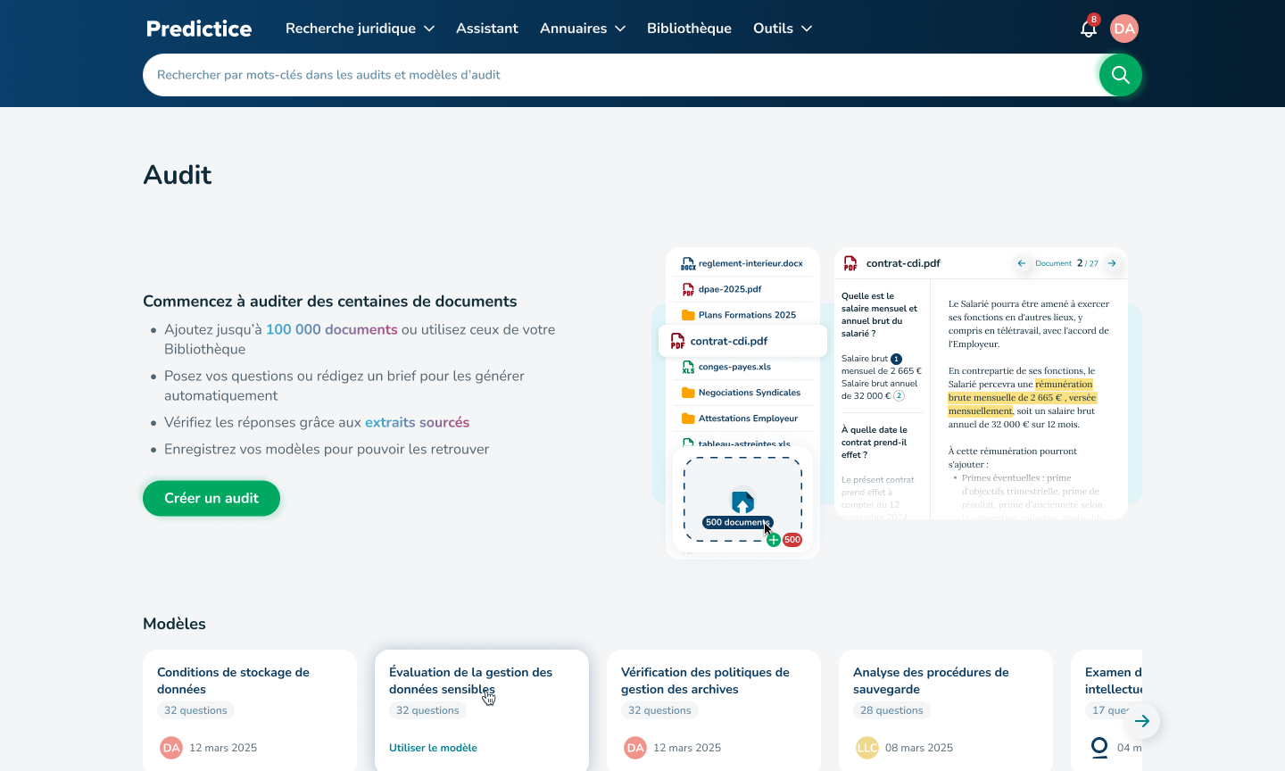The image size is (1285, 771).
Task: Click the dpae-2025.pdf file icon
Action: (x=688, y=289)
